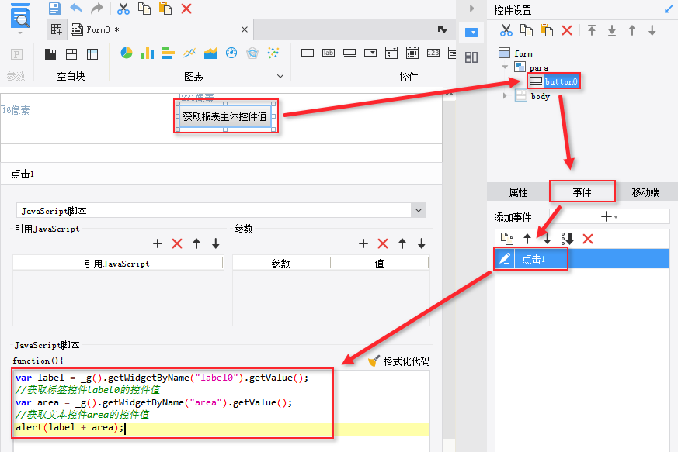Select the dropdown box widget icon
This screenshot has width=678, height=452.
click(370, 53)
